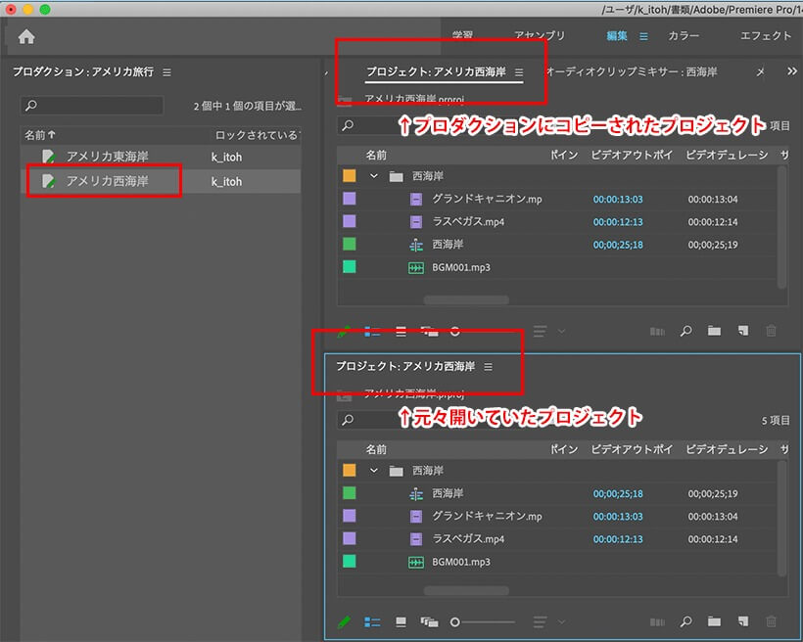Collapse the 西海岸 bin in lower Project panel
Image resolution: width=803 pixels, height=642 pixels.
pos(374,471)
